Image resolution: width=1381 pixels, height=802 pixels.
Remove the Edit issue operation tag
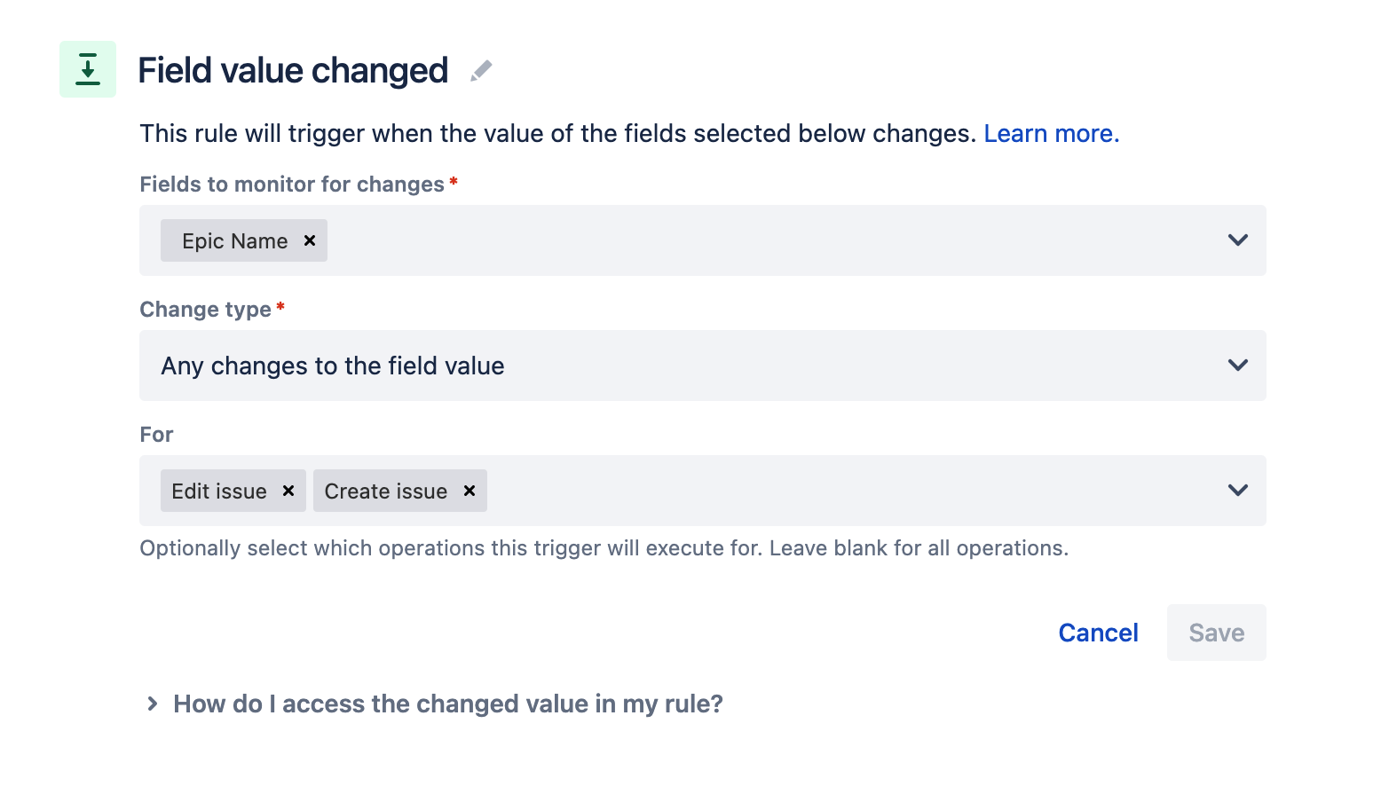tap(288, 491)
